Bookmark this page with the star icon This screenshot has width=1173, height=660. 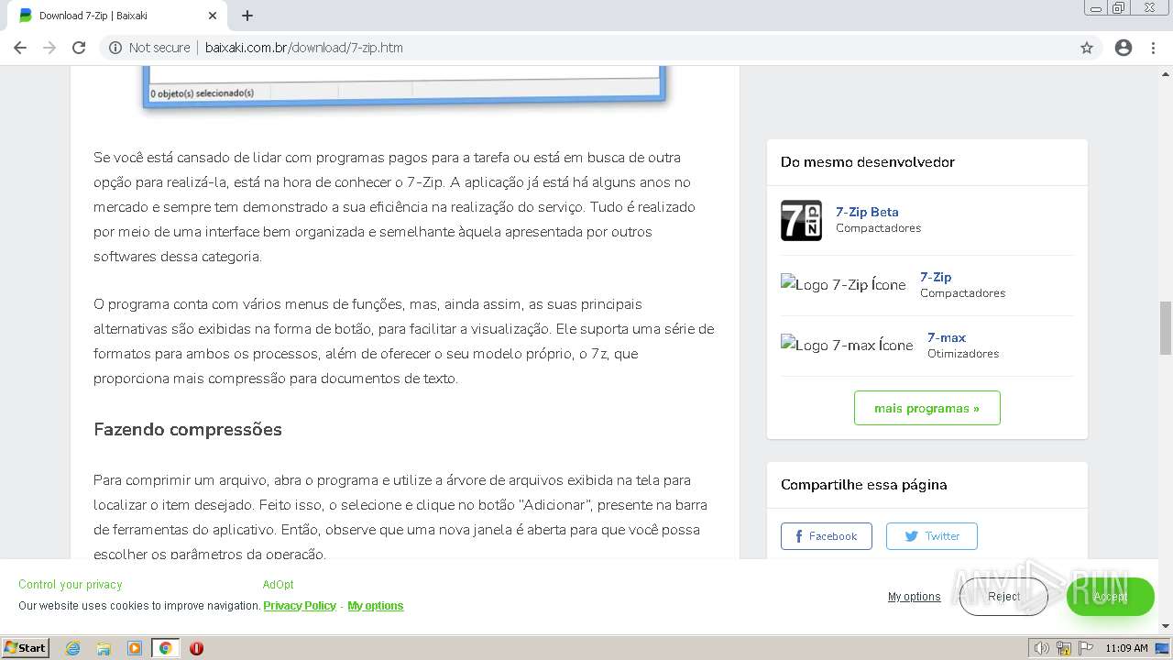(1087, 48)
